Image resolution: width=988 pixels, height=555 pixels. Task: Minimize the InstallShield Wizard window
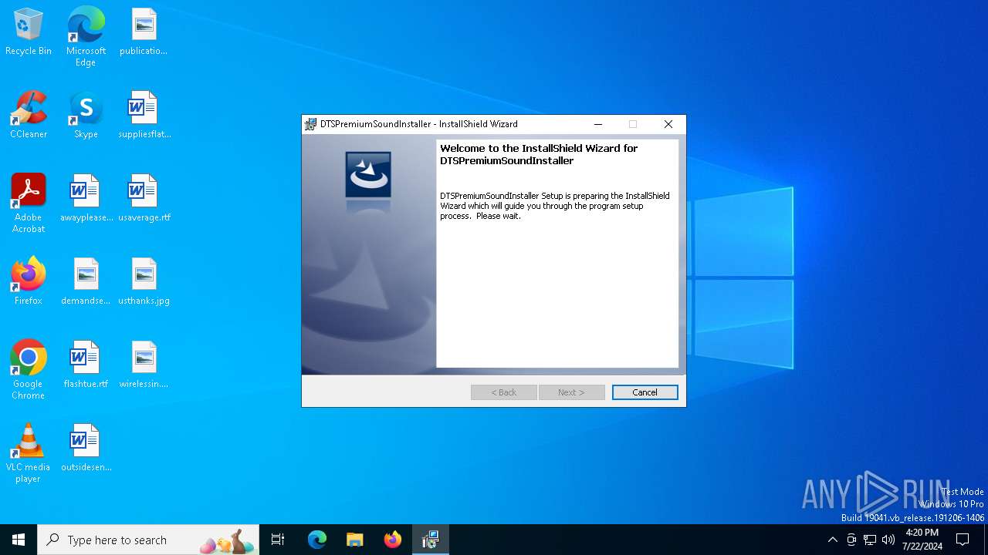(x=598, y=124)
